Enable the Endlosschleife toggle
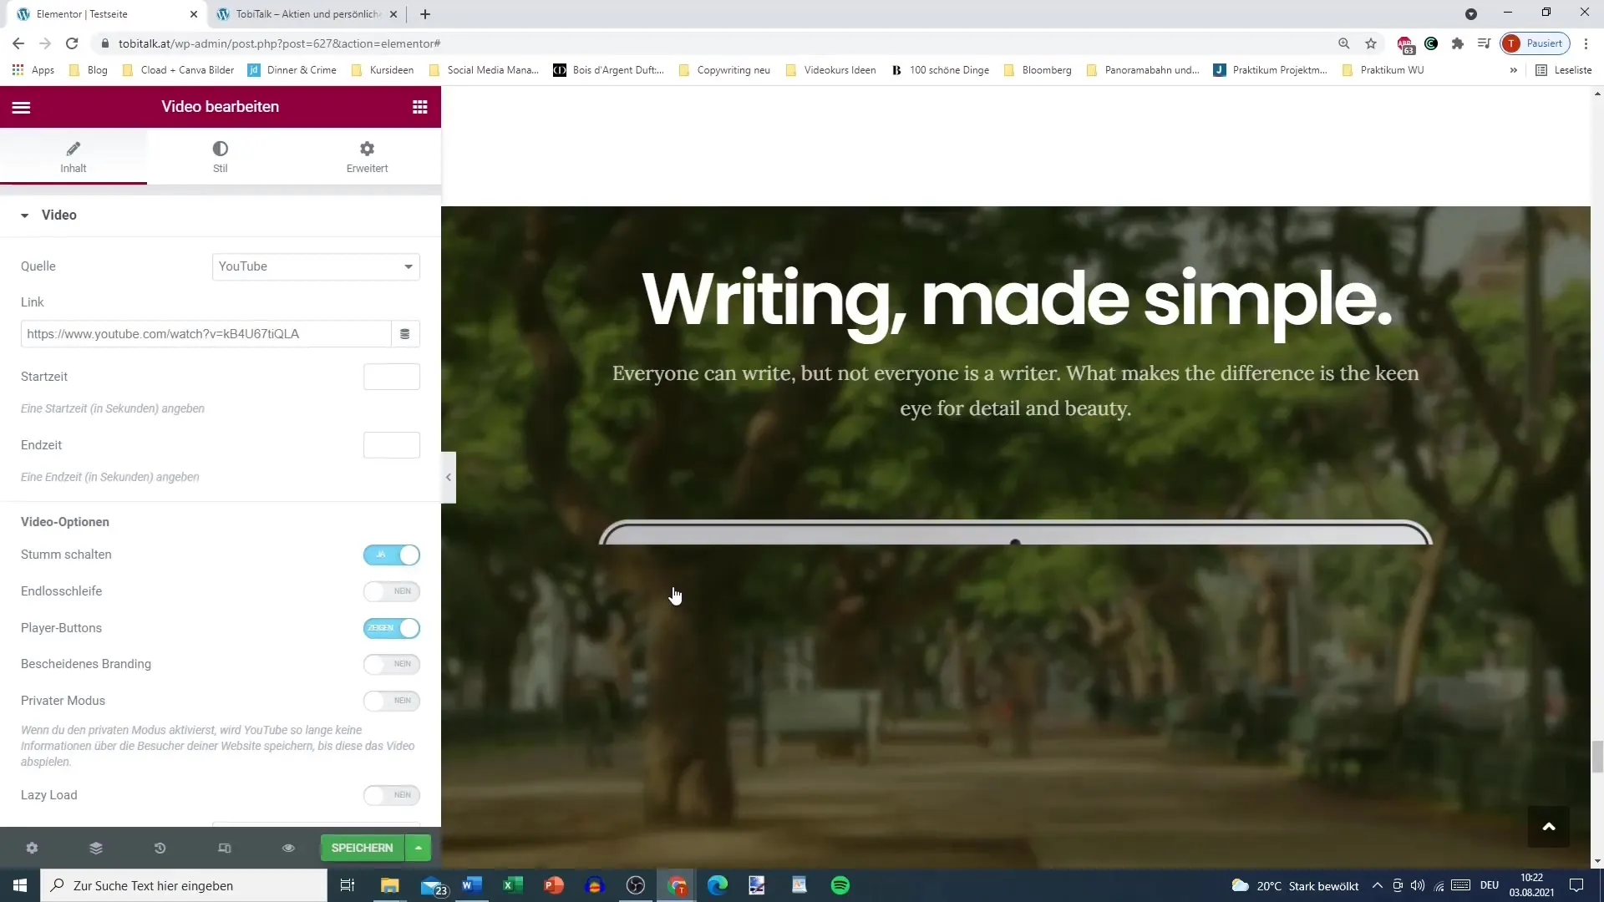Viewport: 1604px width, 902px height. coord(391,591)
